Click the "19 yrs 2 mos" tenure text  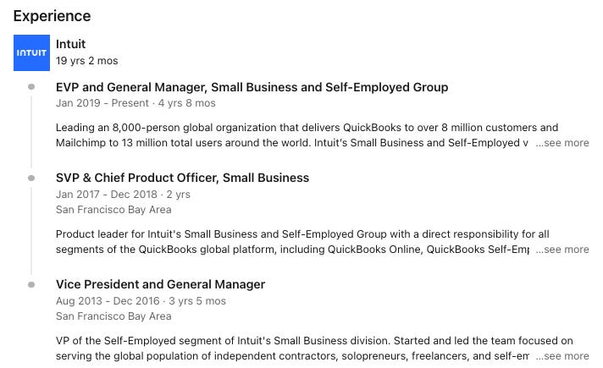pyautogui.click(x=86, y=61)
